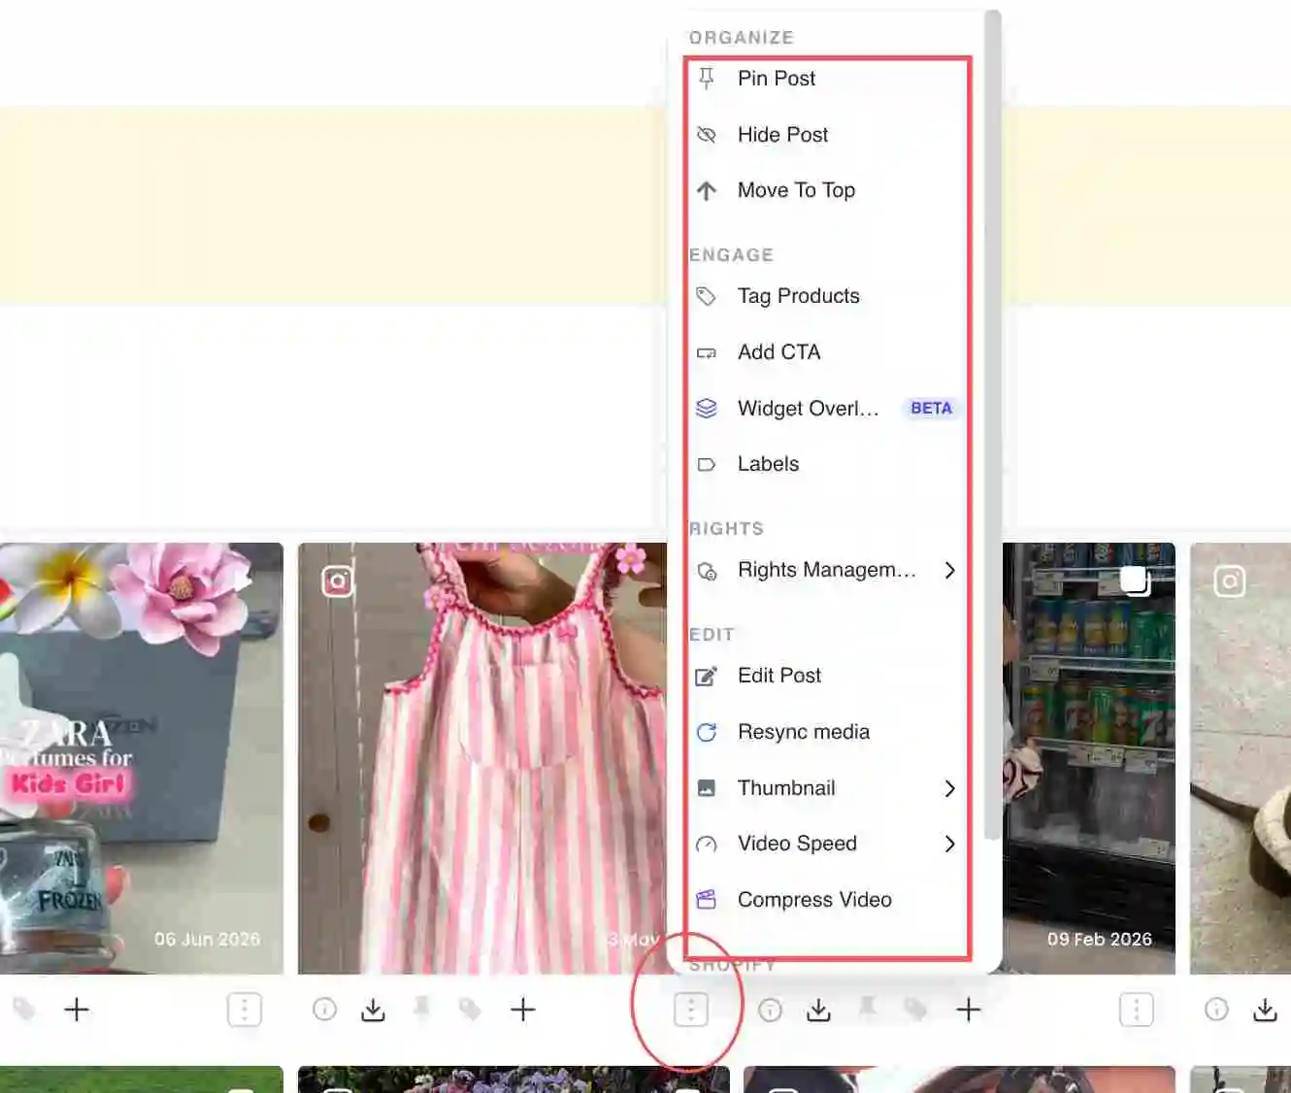Click info icon under the fridge post
This screenshot has width=1291, height=1093.
pyautogui.click(x=771, y=1010)
